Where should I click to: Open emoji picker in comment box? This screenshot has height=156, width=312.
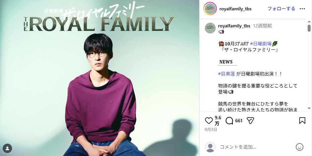pyautogui.click(x=300, y=147)
